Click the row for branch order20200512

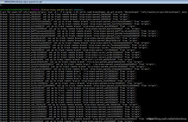[71, 57]
